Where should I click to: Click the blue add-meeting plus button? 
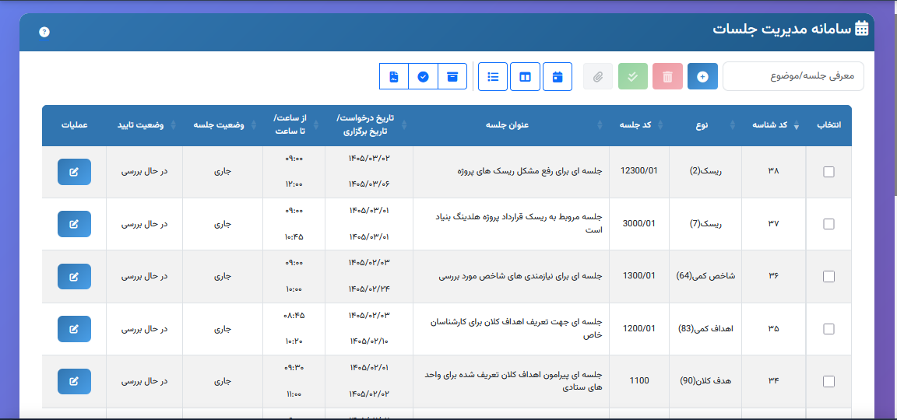pyautogui.click(x=702, y=76)
